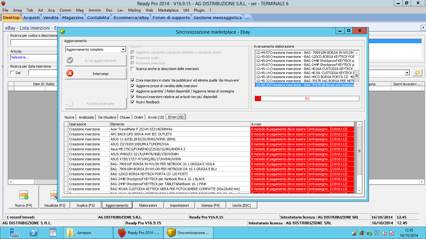This screenshot has height=239, width=426.
Task: Switch to the Magazzino tab
Action: point(73,18)
